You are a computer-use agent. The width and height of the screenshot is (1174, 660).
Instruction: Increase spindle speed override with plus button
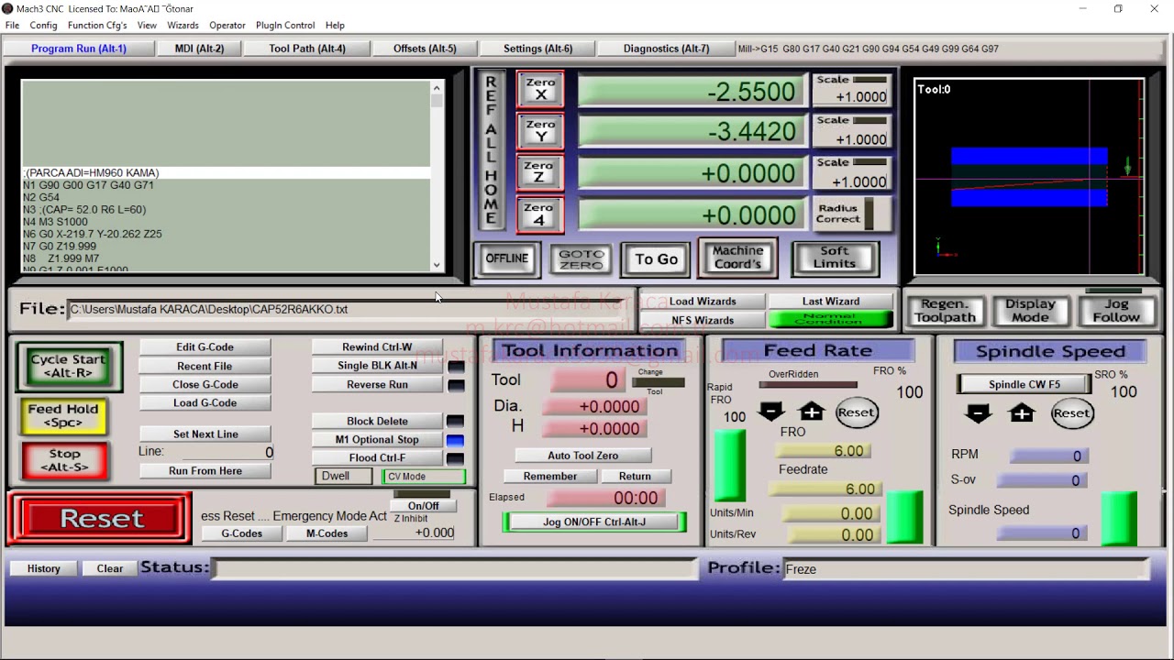click(1022, 413)
